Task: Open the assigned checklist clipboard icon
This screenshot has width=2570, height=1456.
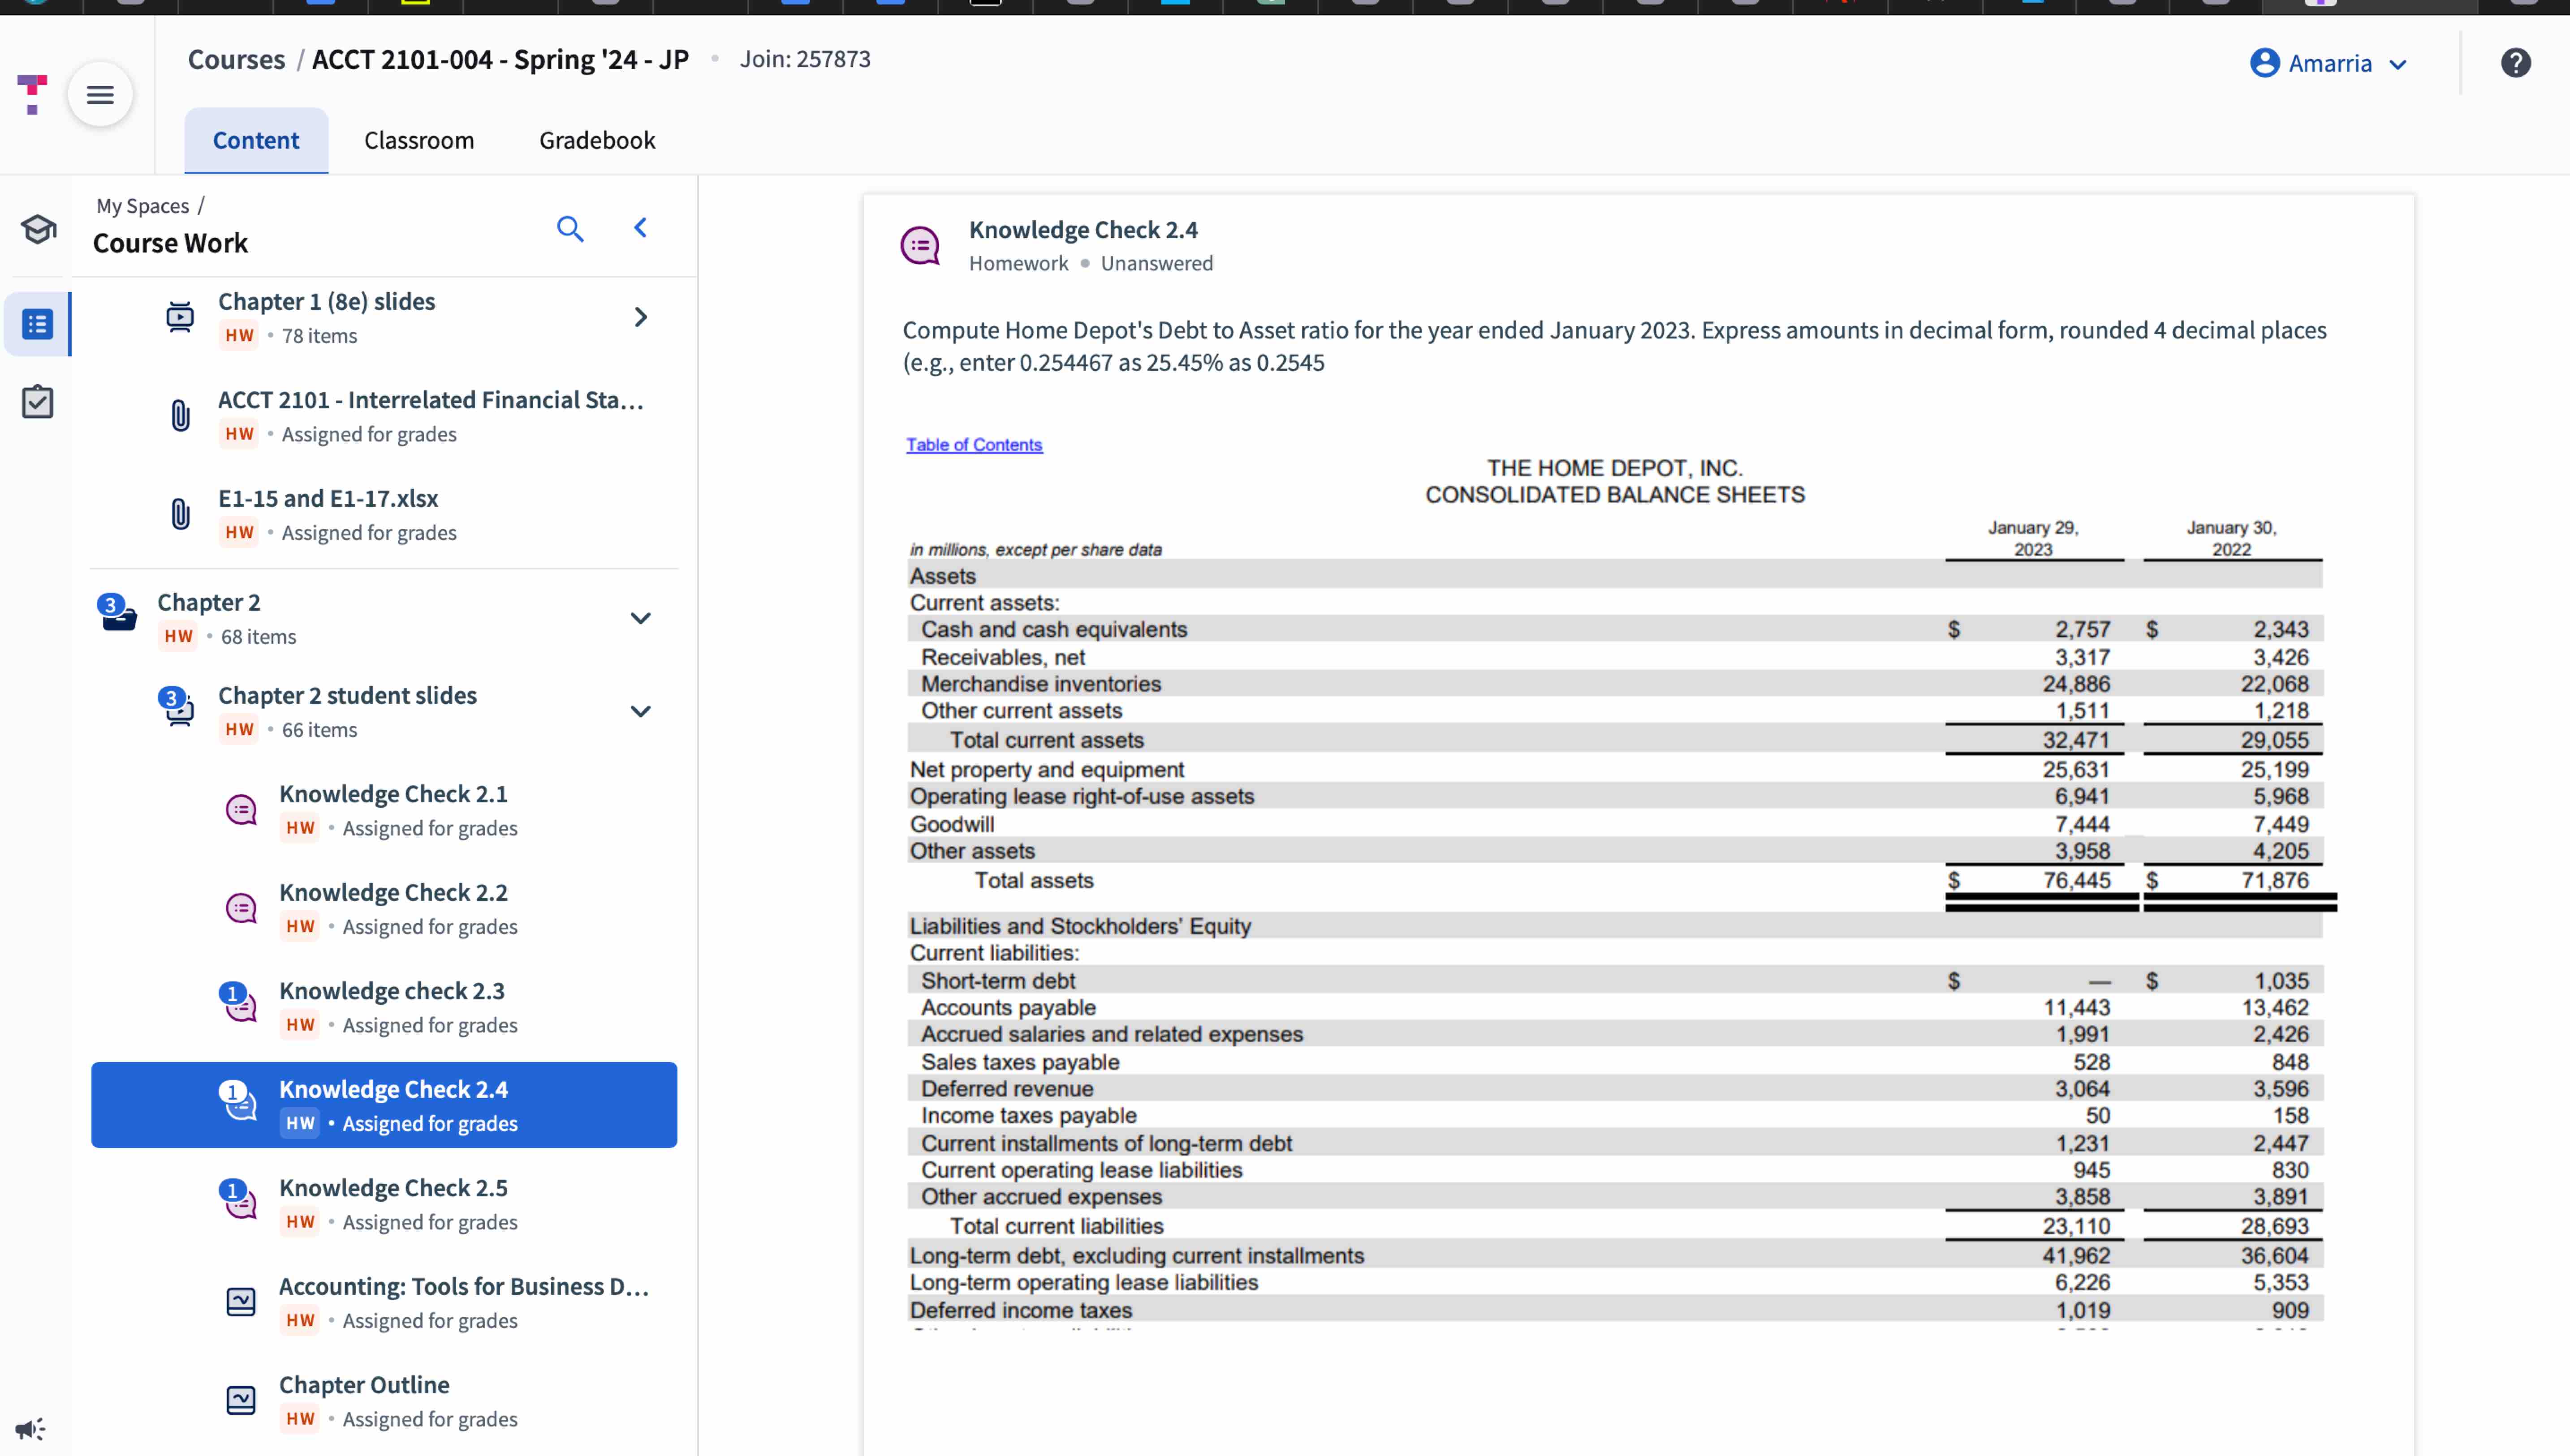Action: click(x=38, y=402)
